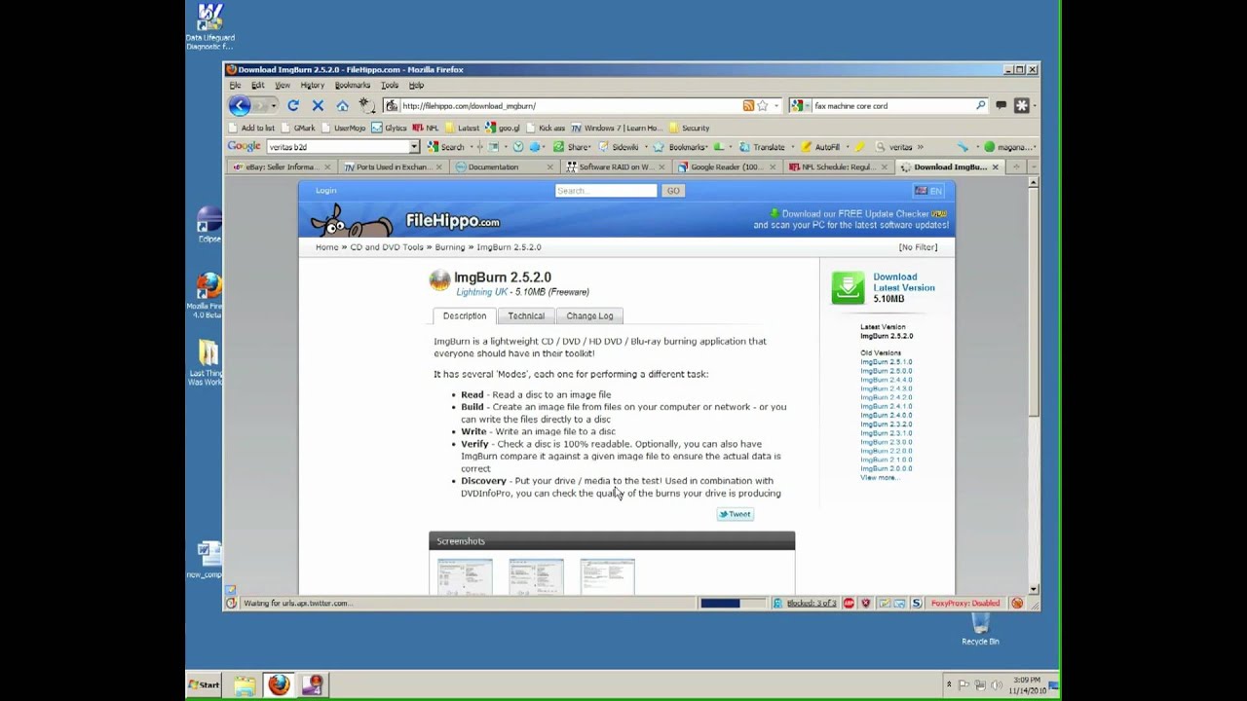Switch to the Technical tab
1247x701 pixels.
click(x=526, y=315)
